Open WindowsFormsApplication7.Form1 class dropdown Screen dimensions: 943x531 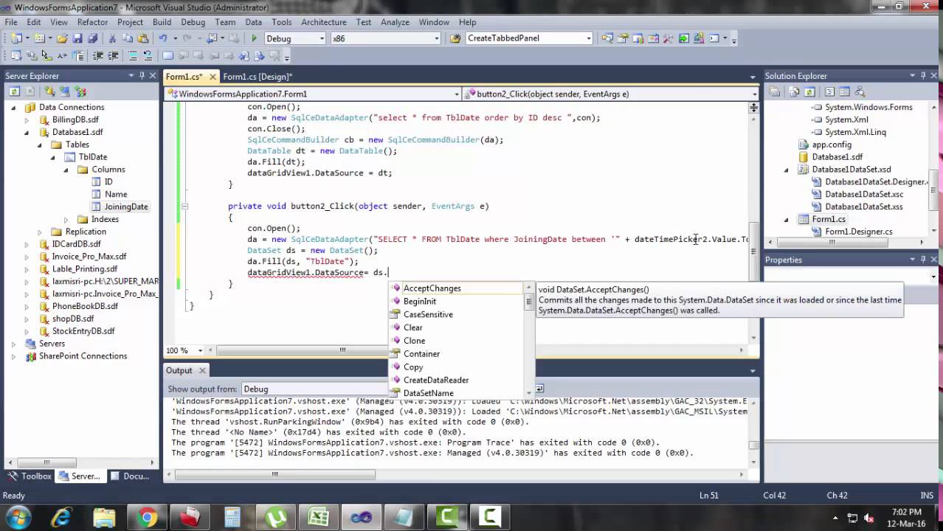coord(457,94)
